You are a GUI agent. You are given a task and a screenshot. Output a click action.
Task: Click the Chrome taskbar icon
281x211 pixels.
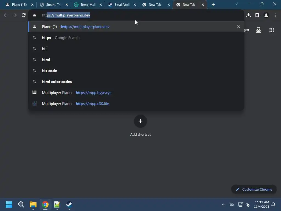point(45,204)
